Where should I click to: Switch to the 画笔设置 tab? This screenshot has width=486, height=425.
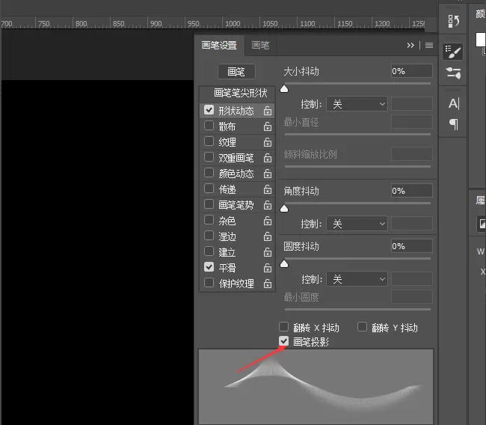tap(219, 46)
